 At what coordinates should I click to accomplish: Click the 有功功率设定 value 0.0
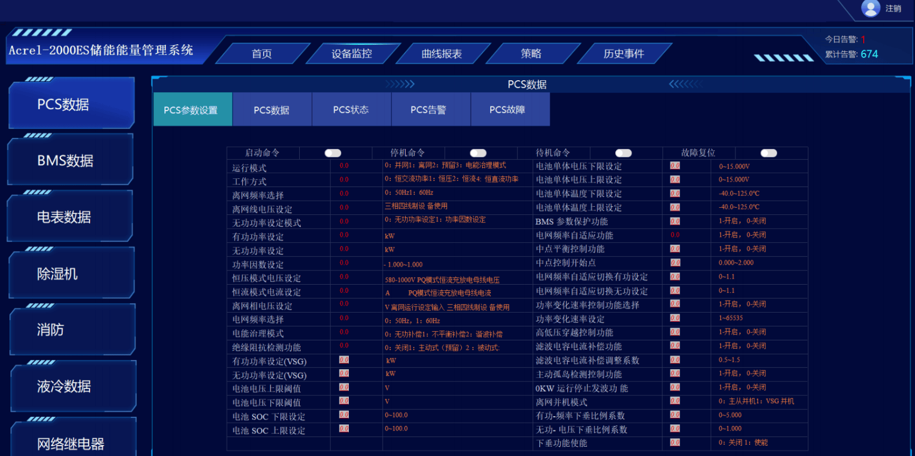tap(344, 235)
